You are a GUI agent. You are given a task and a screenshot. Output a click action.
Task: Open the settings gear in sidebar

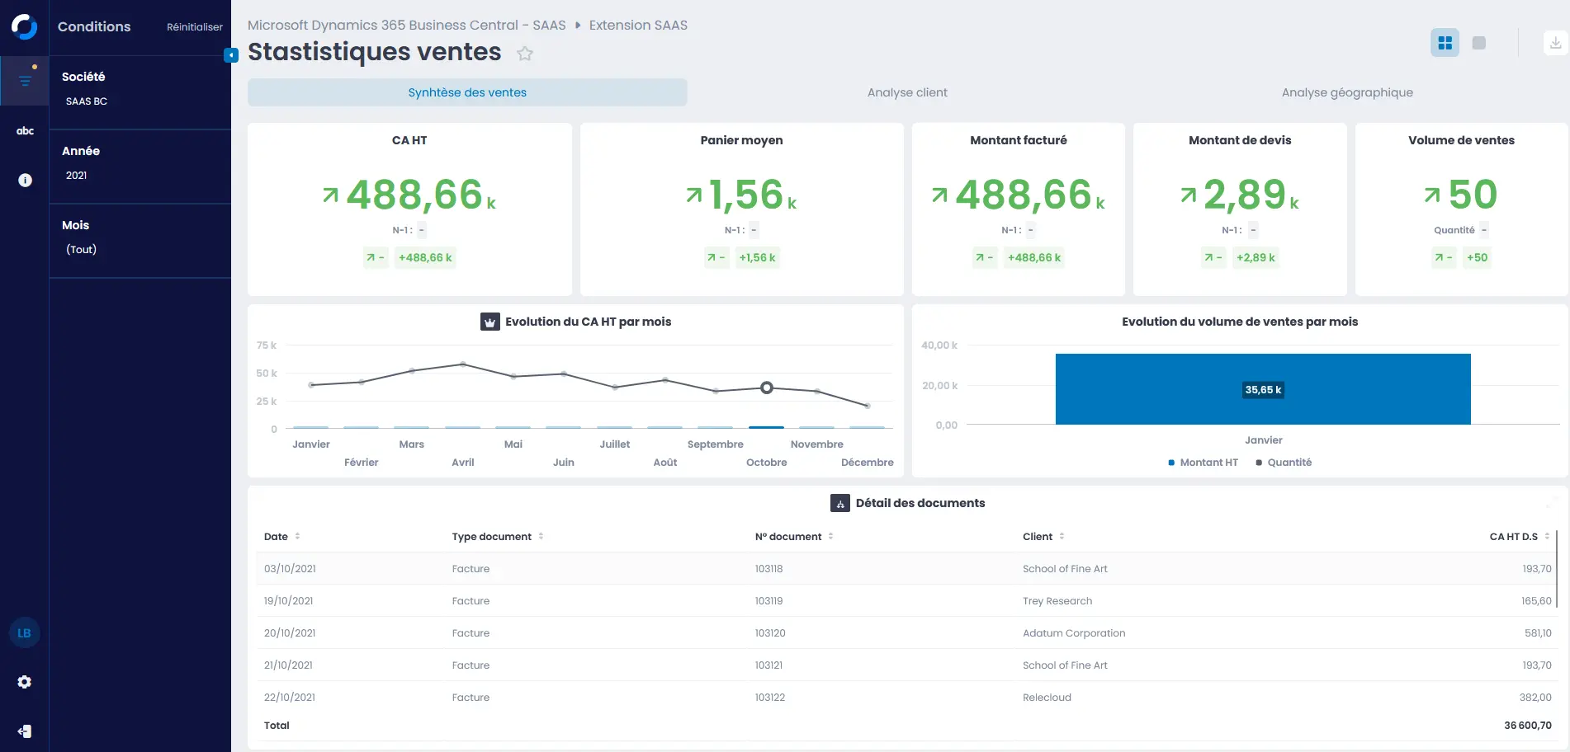[x=25, y=682]
